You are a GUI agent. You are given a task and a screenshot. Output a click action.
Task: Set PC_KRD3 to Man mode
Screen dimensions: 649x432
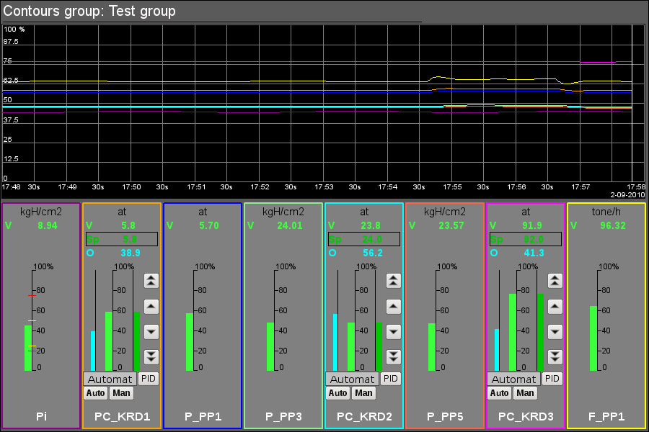[x=525, y=393]
